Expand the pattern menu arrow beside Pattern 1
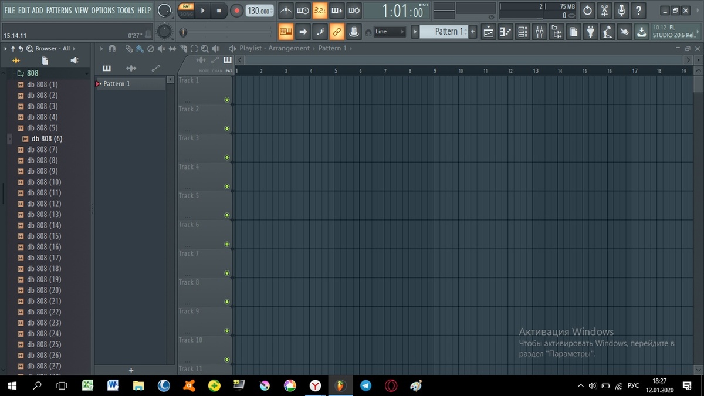This screenshot has height=396, width=704. (415, 32)
